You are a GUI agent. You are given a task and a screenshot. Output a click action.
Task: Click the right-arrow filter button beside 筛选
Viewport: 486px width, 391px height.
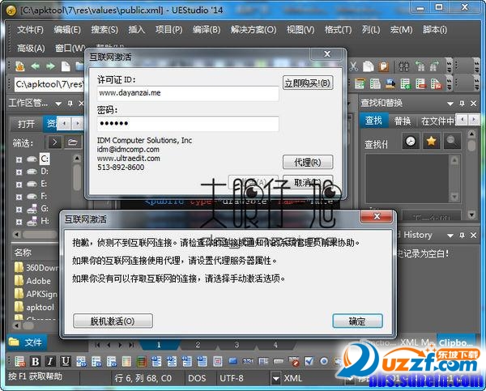click(x=54, y=142)
